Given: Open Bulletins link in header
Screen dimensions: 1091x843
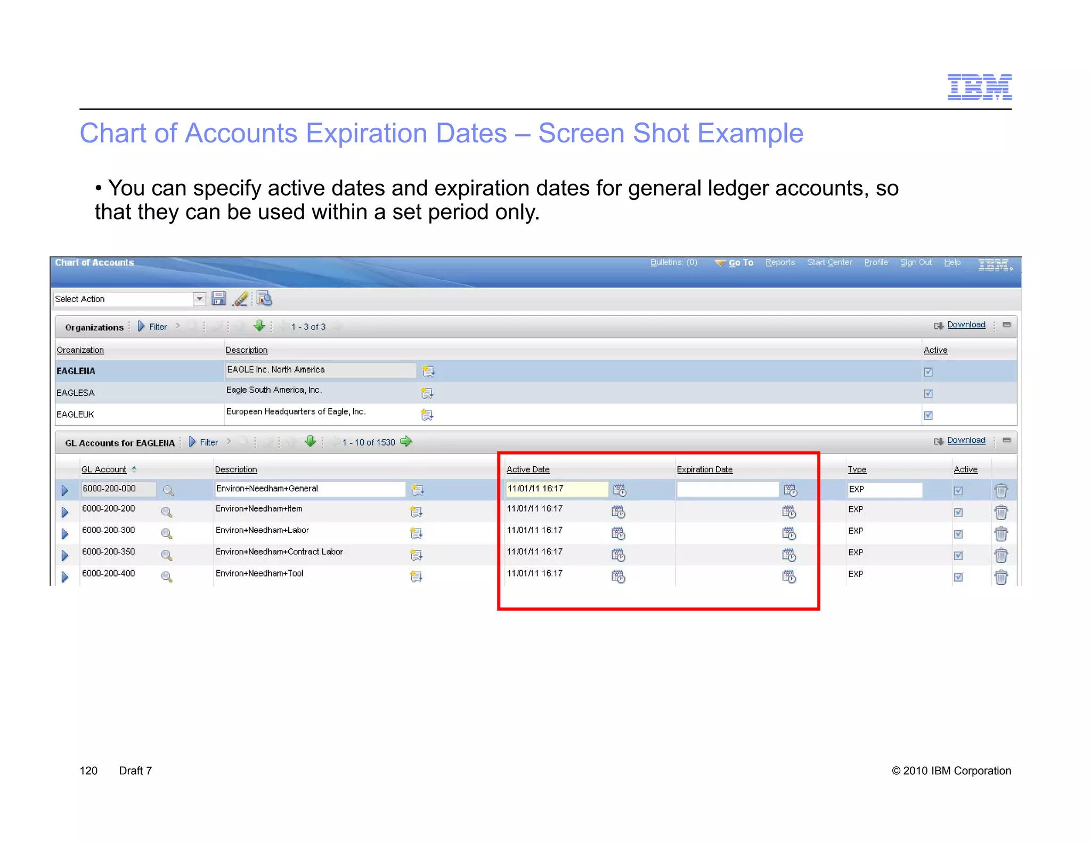Looking at the screenshot, I should click(x=673, y=262).
